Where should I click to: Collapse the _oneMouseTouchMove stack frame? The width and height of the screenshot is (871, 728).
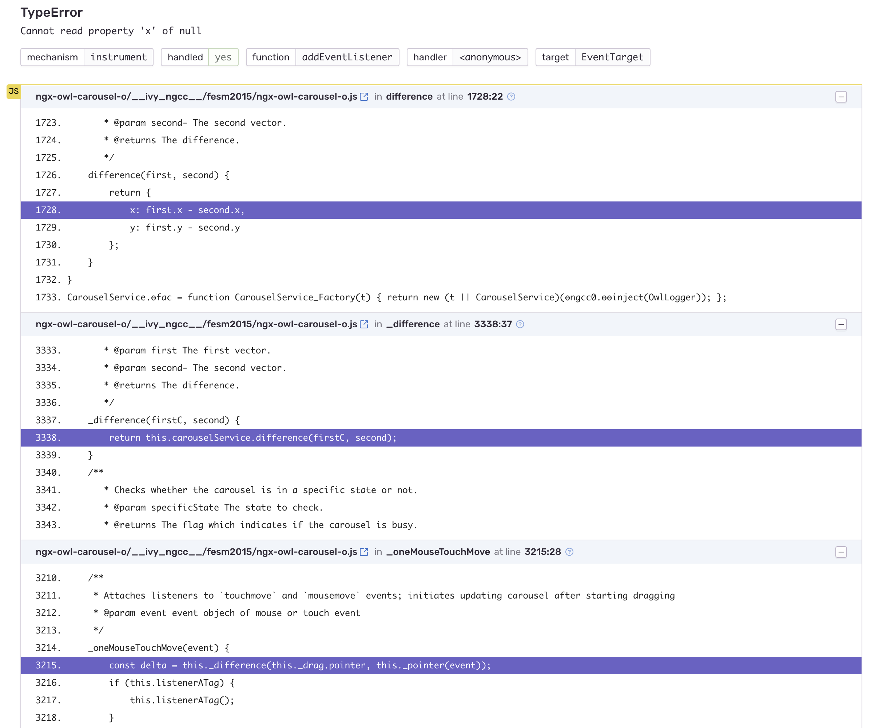point(841,552)
